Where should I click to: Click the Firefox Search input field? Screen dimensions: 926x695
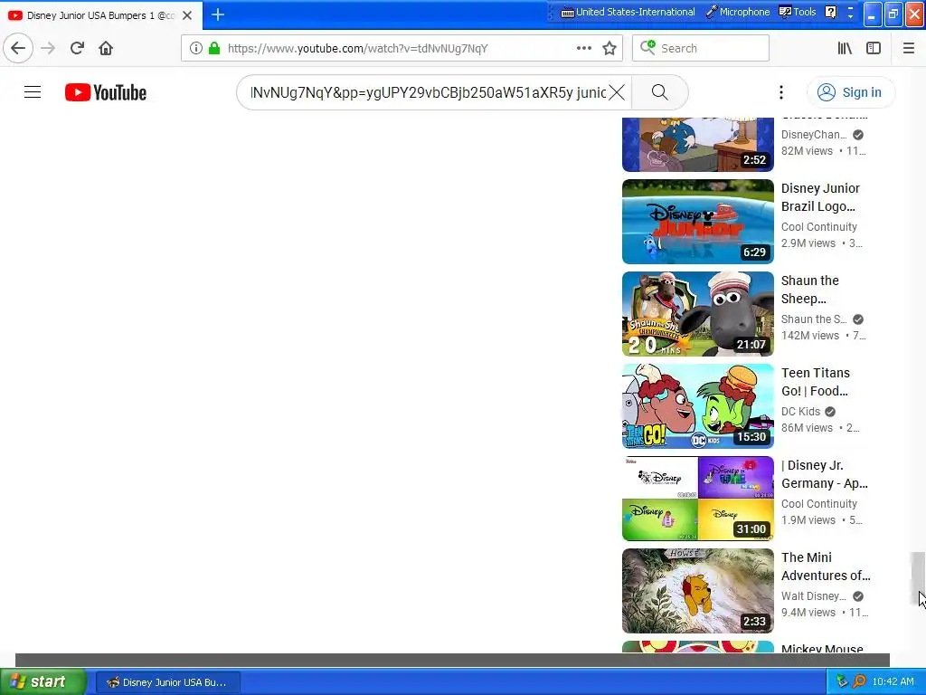click(701, 48)
